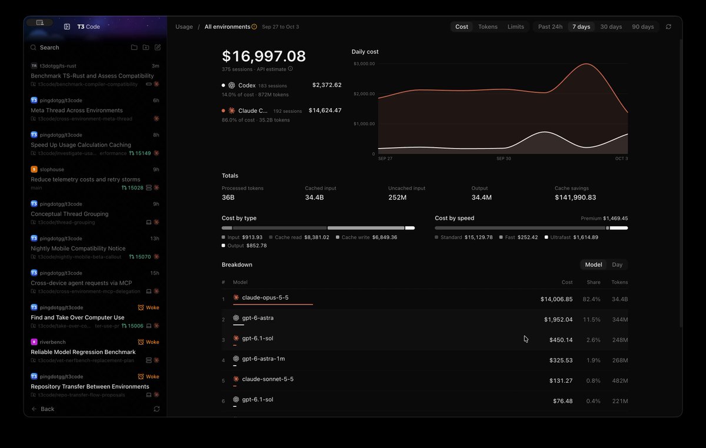Click the Woke alarm icon on Find and Take Over thread

(141, 307)
